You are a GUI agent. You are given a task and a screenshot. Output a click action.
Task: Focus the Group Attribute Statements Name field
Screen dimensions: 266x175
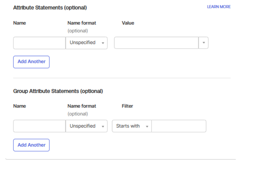coord(39,126)
